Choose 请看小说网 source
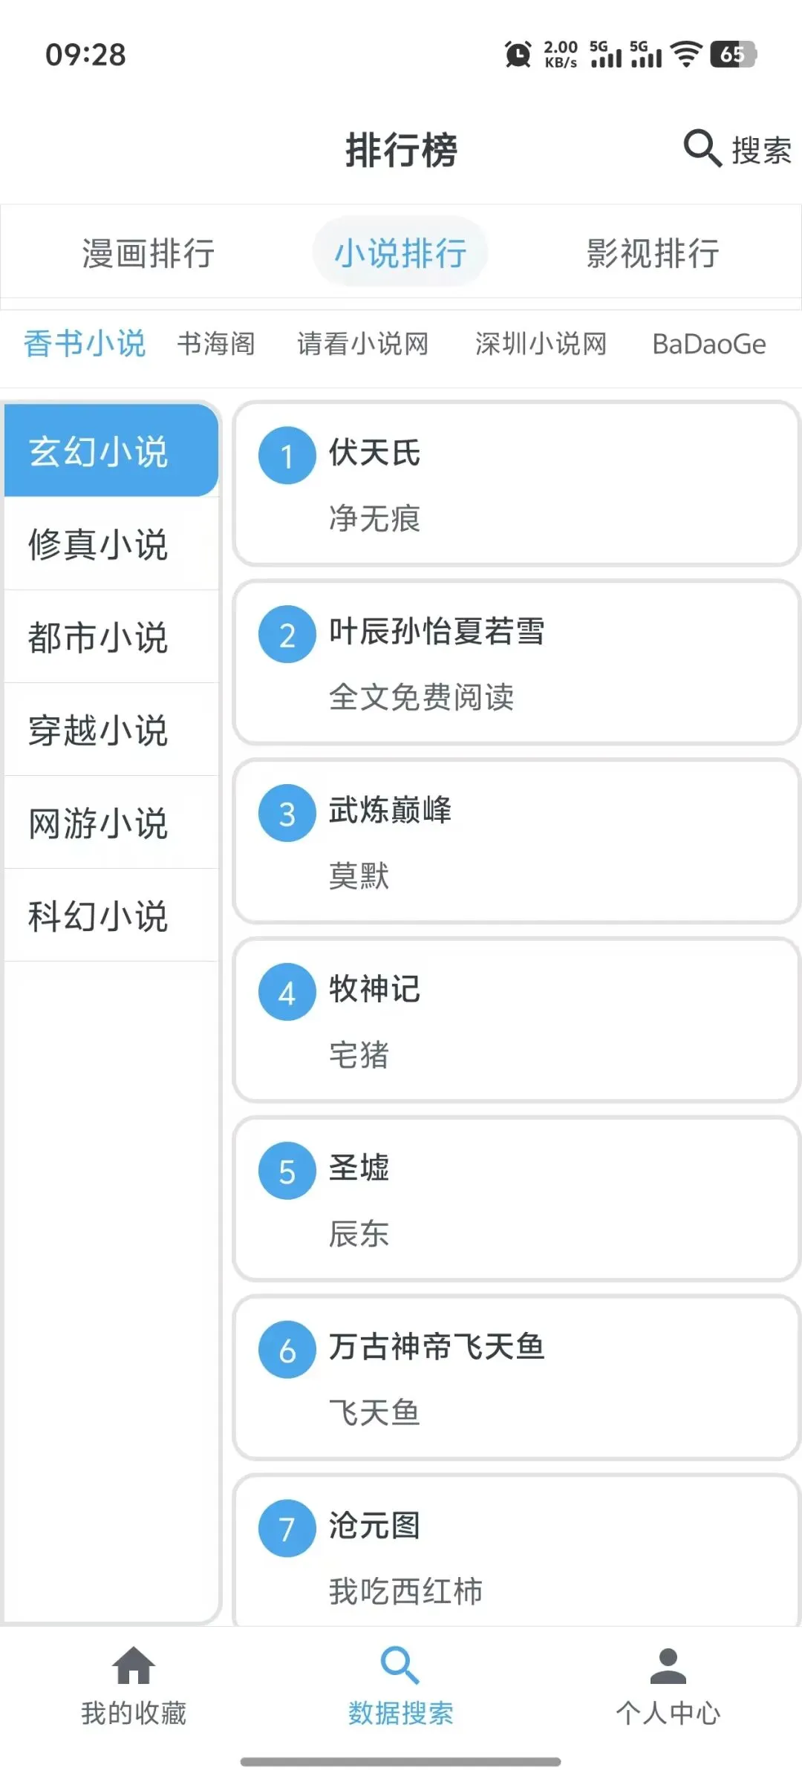This screenshot has height=1782, width=802. point(362,344)
